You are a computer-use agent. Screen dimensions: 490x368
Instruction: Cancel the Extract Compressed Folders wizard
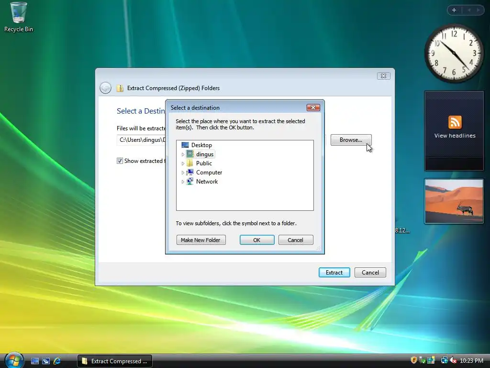click(x=370, y=272)
